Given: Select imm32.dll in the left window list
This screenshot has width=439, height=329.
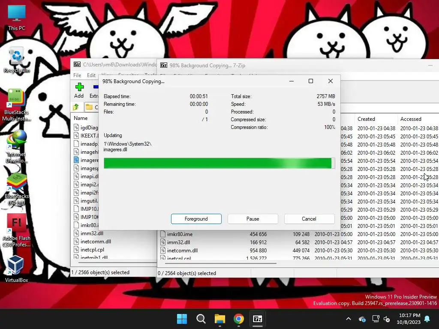Looking at the screenshot, I should (x=92, y=233).
